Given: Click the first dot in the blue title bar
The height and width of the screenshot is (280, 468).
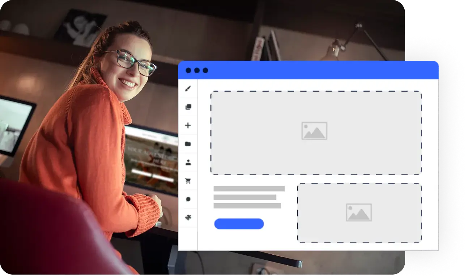Looking at the screenshot, I should point(188,70).
